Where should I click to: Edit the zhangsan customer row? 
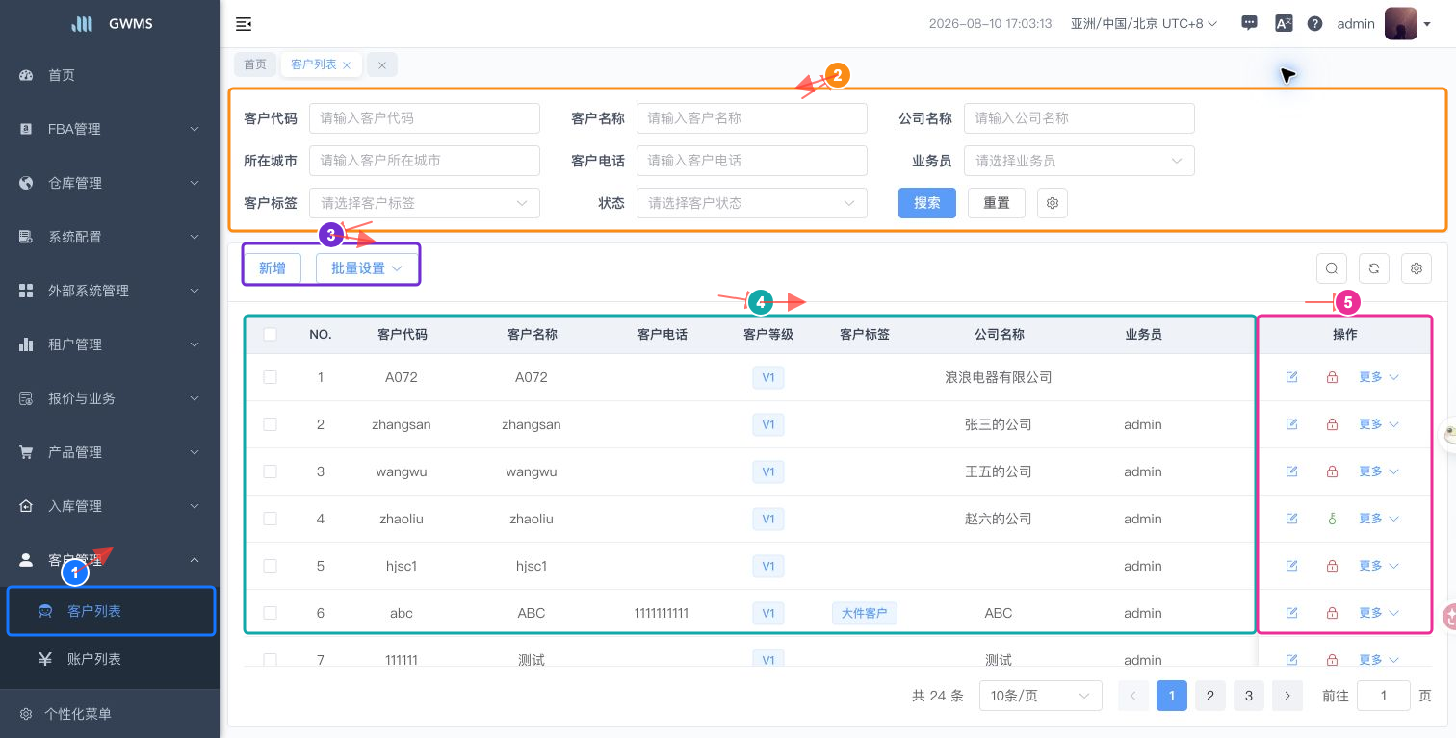click(1291, 424)
